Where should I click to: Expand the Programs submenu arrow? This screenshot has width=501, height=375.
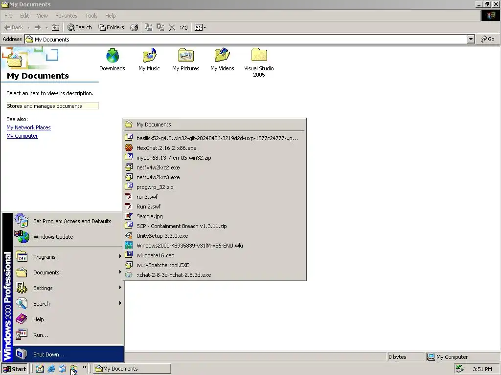point(120,256)
